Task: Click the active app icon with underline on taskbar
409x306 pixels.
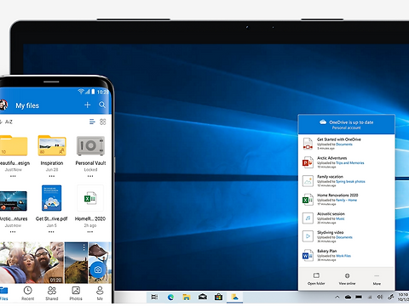Action: (234, 297)
